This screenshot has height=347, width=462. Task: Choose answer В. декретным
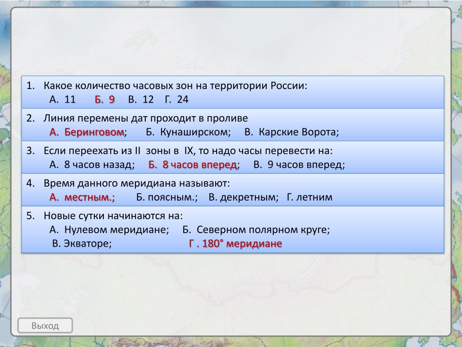pos(243,197)
